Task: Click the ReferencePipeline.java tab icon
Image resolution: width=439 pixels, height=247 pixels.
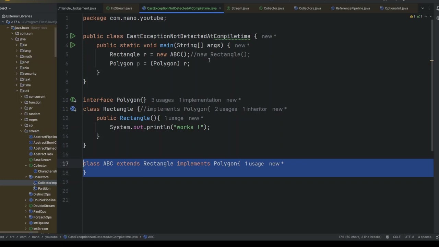Action: (333, 8)
